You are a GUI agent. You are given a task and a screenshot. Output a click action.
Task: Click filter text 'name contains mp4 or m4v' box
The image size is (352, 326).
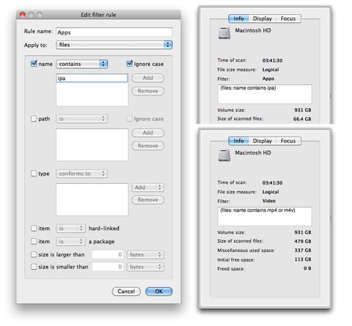click(265, 216)
